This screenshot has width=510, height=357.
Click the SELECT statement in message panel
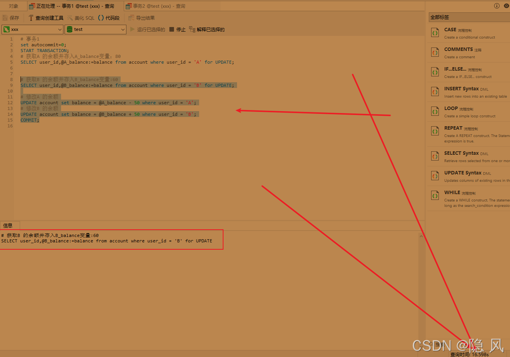[107, 241]
